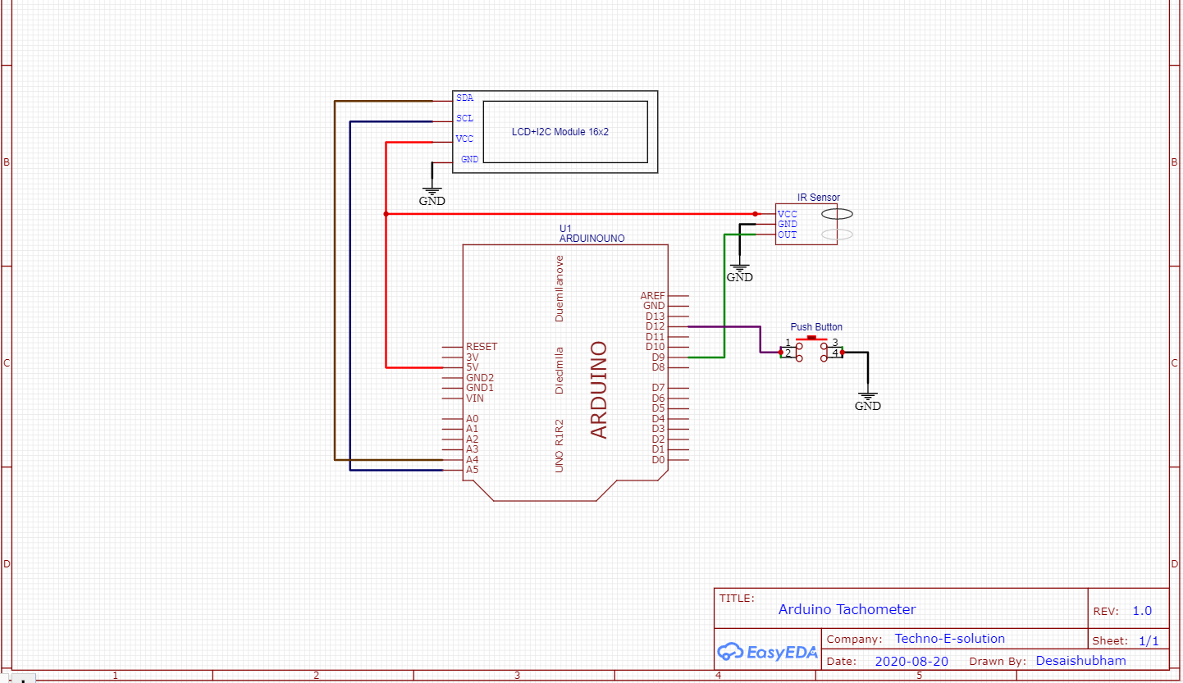Click the D9 pin label
The width and height of the screenshot is (1183, 683).
[x=658, y=357]
